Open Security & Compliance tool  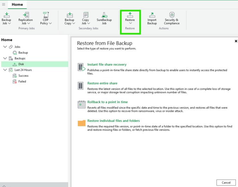click(x=172, y=15)
